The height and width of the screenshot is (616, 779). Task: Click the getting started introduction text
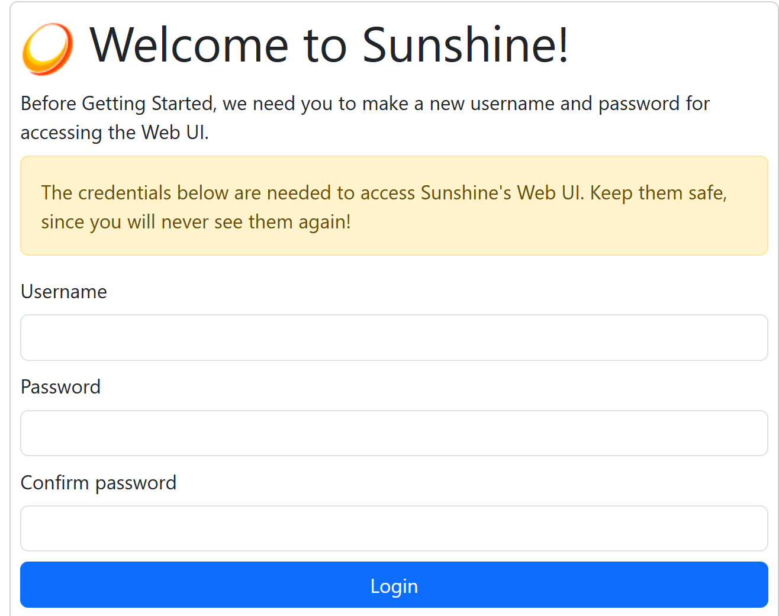[365, 117]
